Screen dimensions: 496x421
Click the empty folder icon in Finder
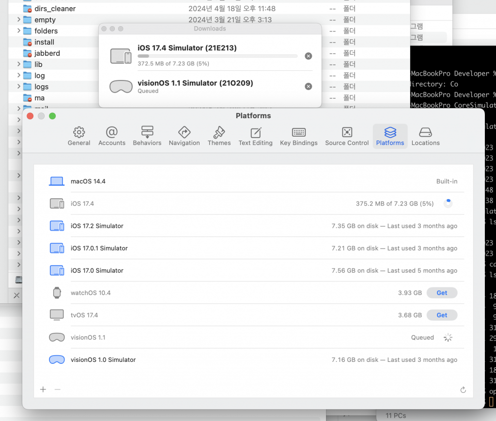28,19
